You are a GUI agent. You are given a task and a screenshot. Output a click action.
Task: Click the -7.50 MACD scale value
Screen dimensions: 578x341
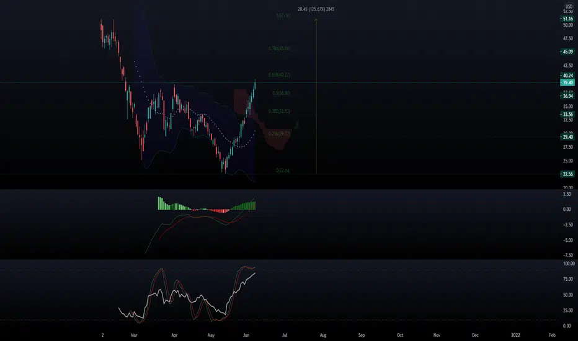(x=567, y=255)
